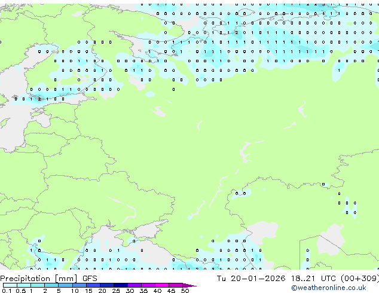This screenshot has height=293, width=379.
Task: Select the legend swatch between 1 and 2
Action: 38,285
